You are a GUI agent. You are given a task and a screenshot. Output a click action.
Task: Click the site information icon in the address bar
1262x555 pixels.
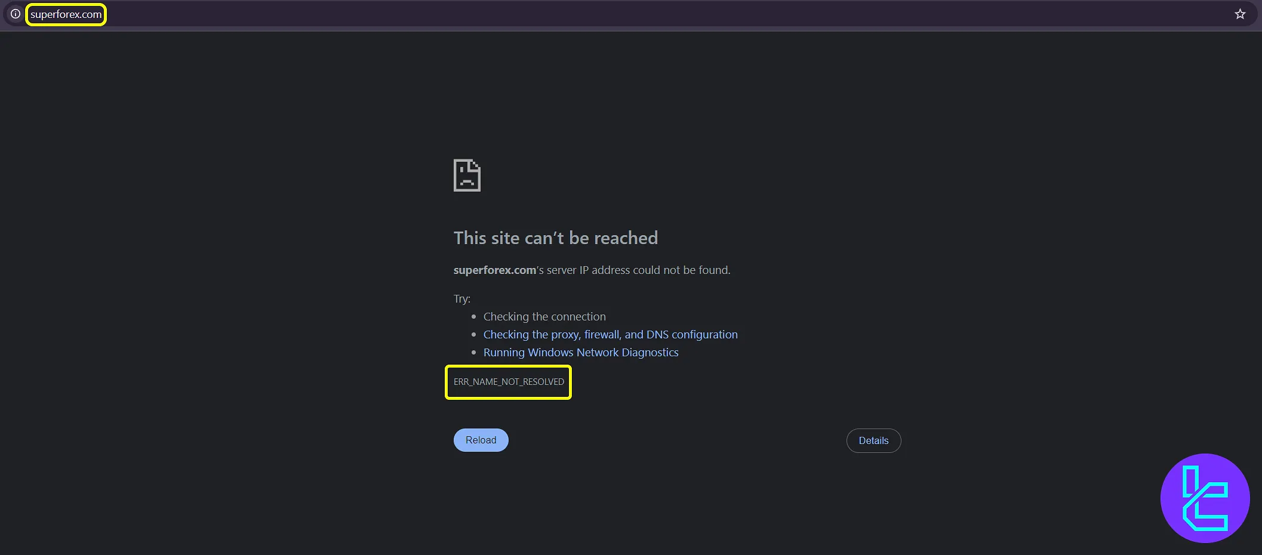point(15,14)
